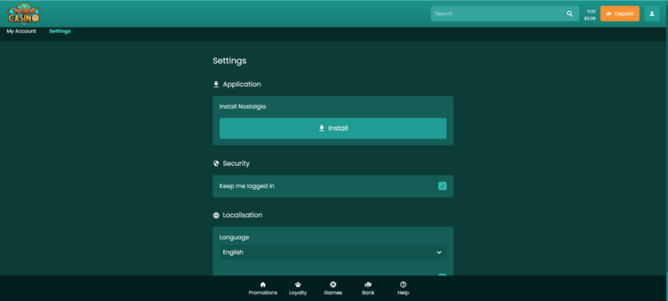Go to Games in bottom navigation
Screen dimensions: 668x301
[333, 288]
